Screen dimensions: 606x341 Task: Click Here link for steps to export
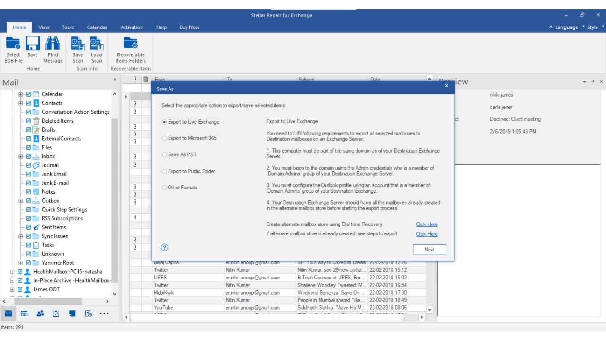[427, 234]
